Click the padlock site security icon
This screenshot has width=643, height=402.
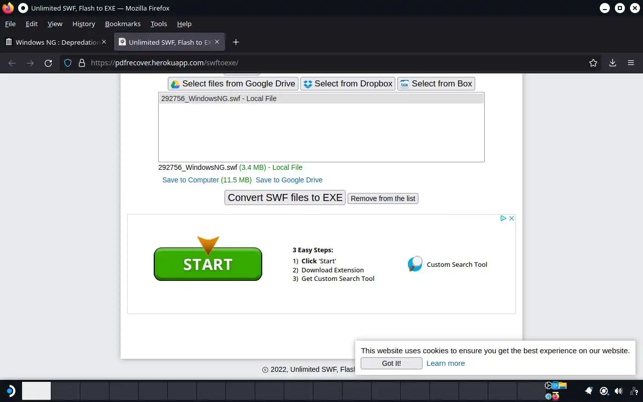[82, 63]
